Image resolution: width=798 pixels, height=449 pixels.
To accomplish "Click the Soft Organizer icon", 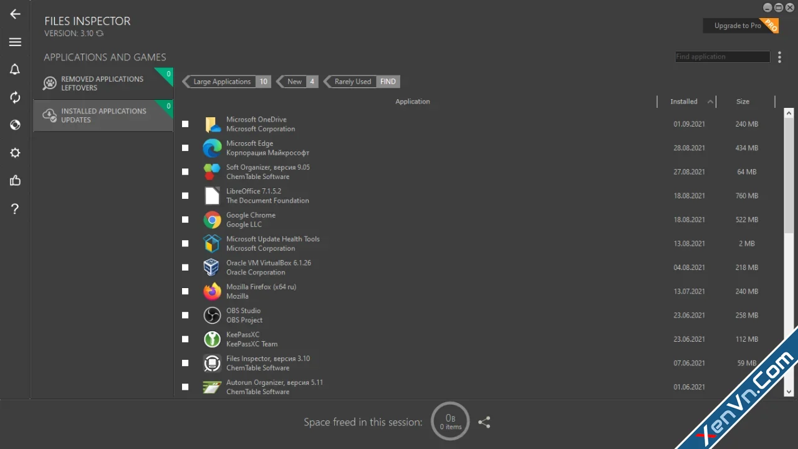I will [212, 171].
